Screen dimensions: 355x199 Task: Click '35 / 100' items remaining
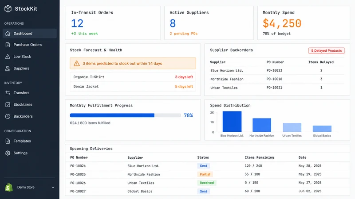tap(252, 174)
